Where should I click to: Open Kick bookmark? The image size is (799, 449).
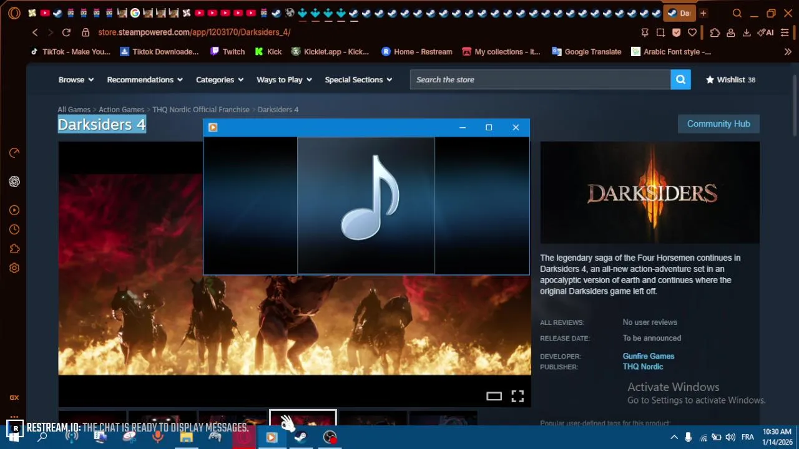click(x=268, y=52)
